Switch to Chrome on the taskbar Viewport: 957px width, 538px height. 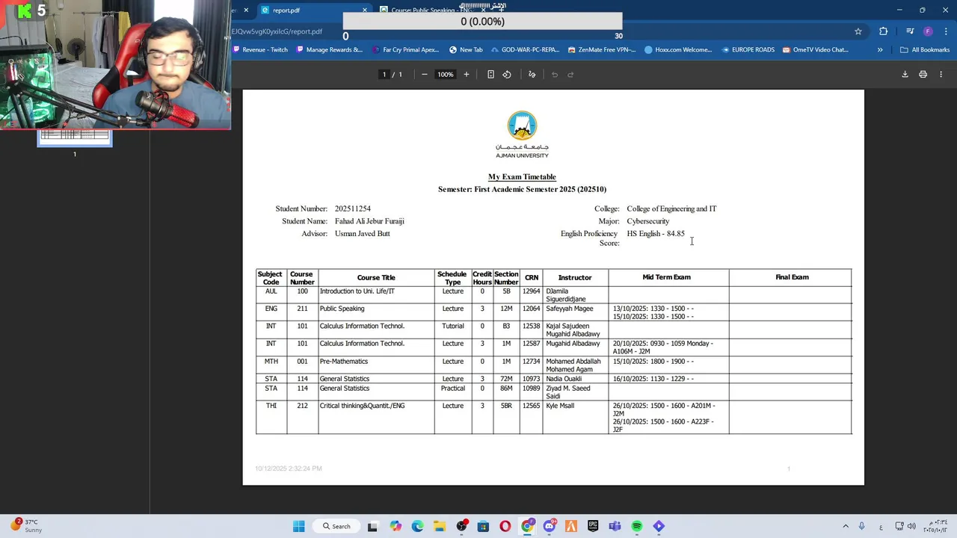pos(527,526)
